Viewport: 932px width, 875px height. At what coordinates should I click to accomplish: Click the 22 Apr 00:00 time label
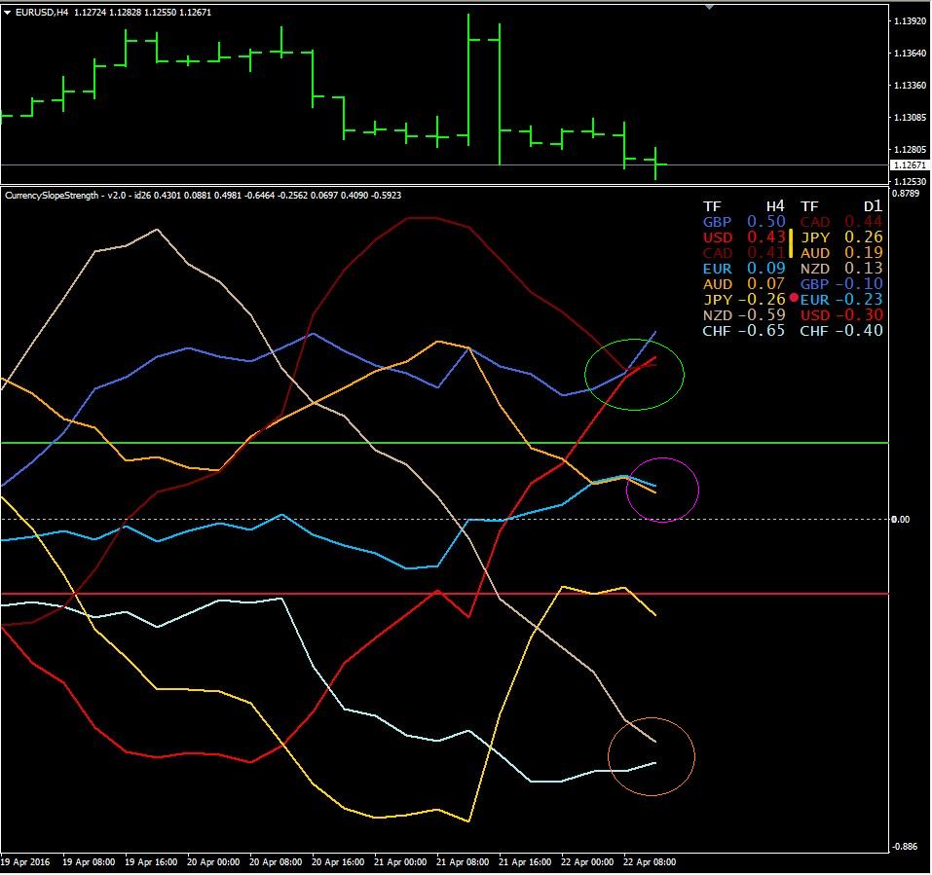pyautogui.click(x=586, y=862)
